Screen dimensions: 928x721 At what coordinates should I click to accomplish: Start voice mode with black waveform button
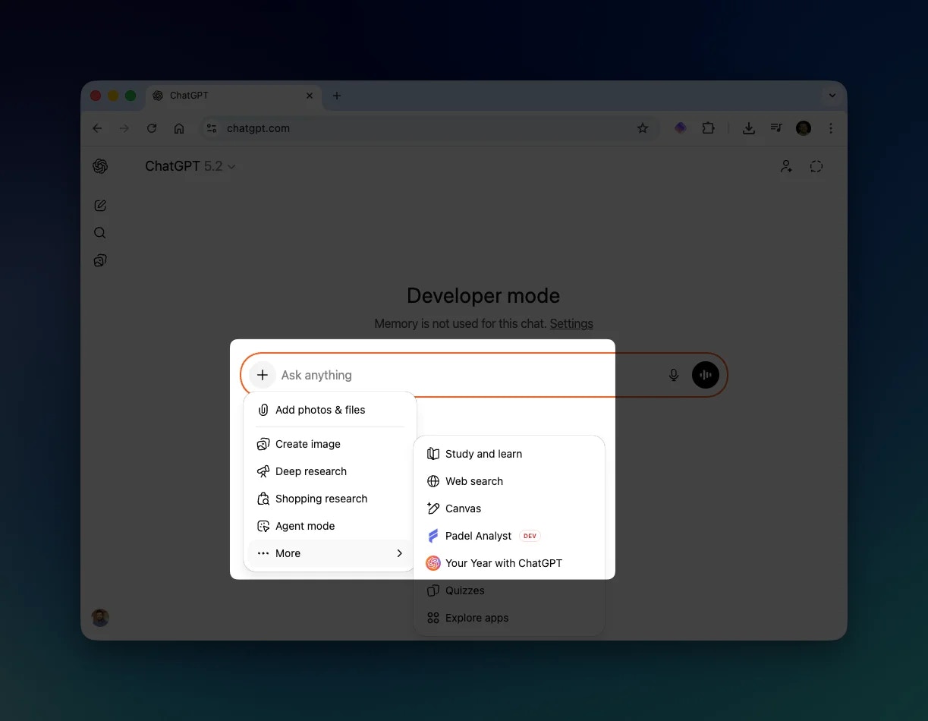point(706,375)
